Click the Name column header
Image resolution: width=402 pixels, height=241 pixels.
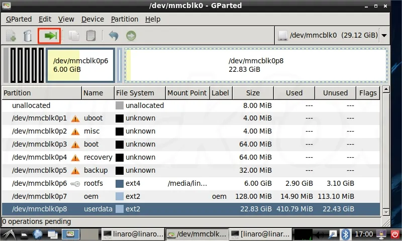click(98, 93)
